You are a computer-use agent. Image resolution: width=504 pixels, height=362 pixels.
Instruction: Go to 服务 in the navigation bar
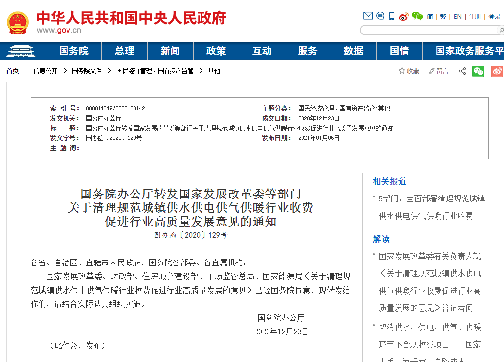[x=307, y=51]
